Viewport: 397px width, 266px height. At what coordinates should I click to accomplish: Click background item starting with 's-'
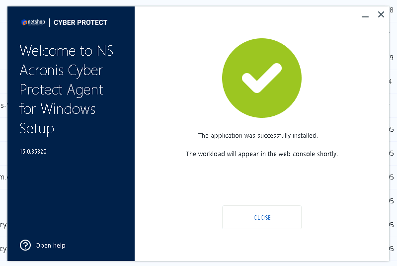[x=3, y=105]
